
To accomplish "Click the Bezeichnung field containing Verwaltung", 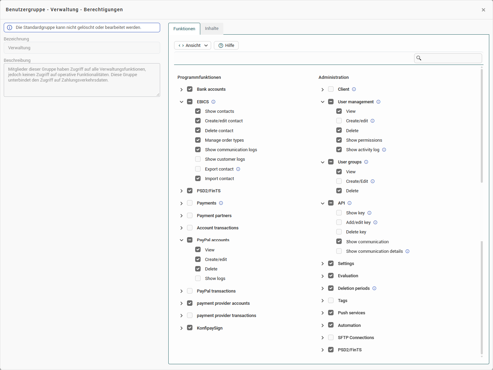I will (82, 48).
